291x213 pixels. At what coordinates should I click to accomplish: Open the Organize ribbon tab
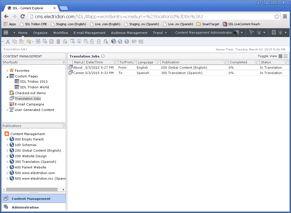tap(40, 33)
